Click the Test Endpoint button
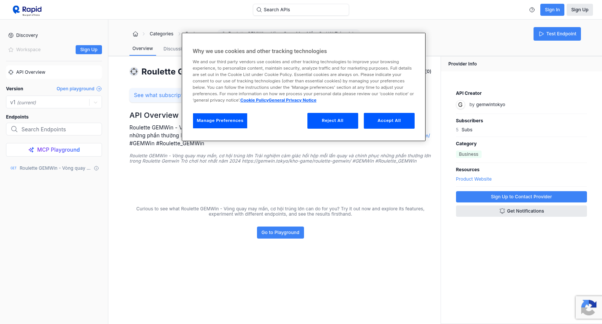Viewport: 602px width, 324px height. pyautogui.click(x=557, y=34)
